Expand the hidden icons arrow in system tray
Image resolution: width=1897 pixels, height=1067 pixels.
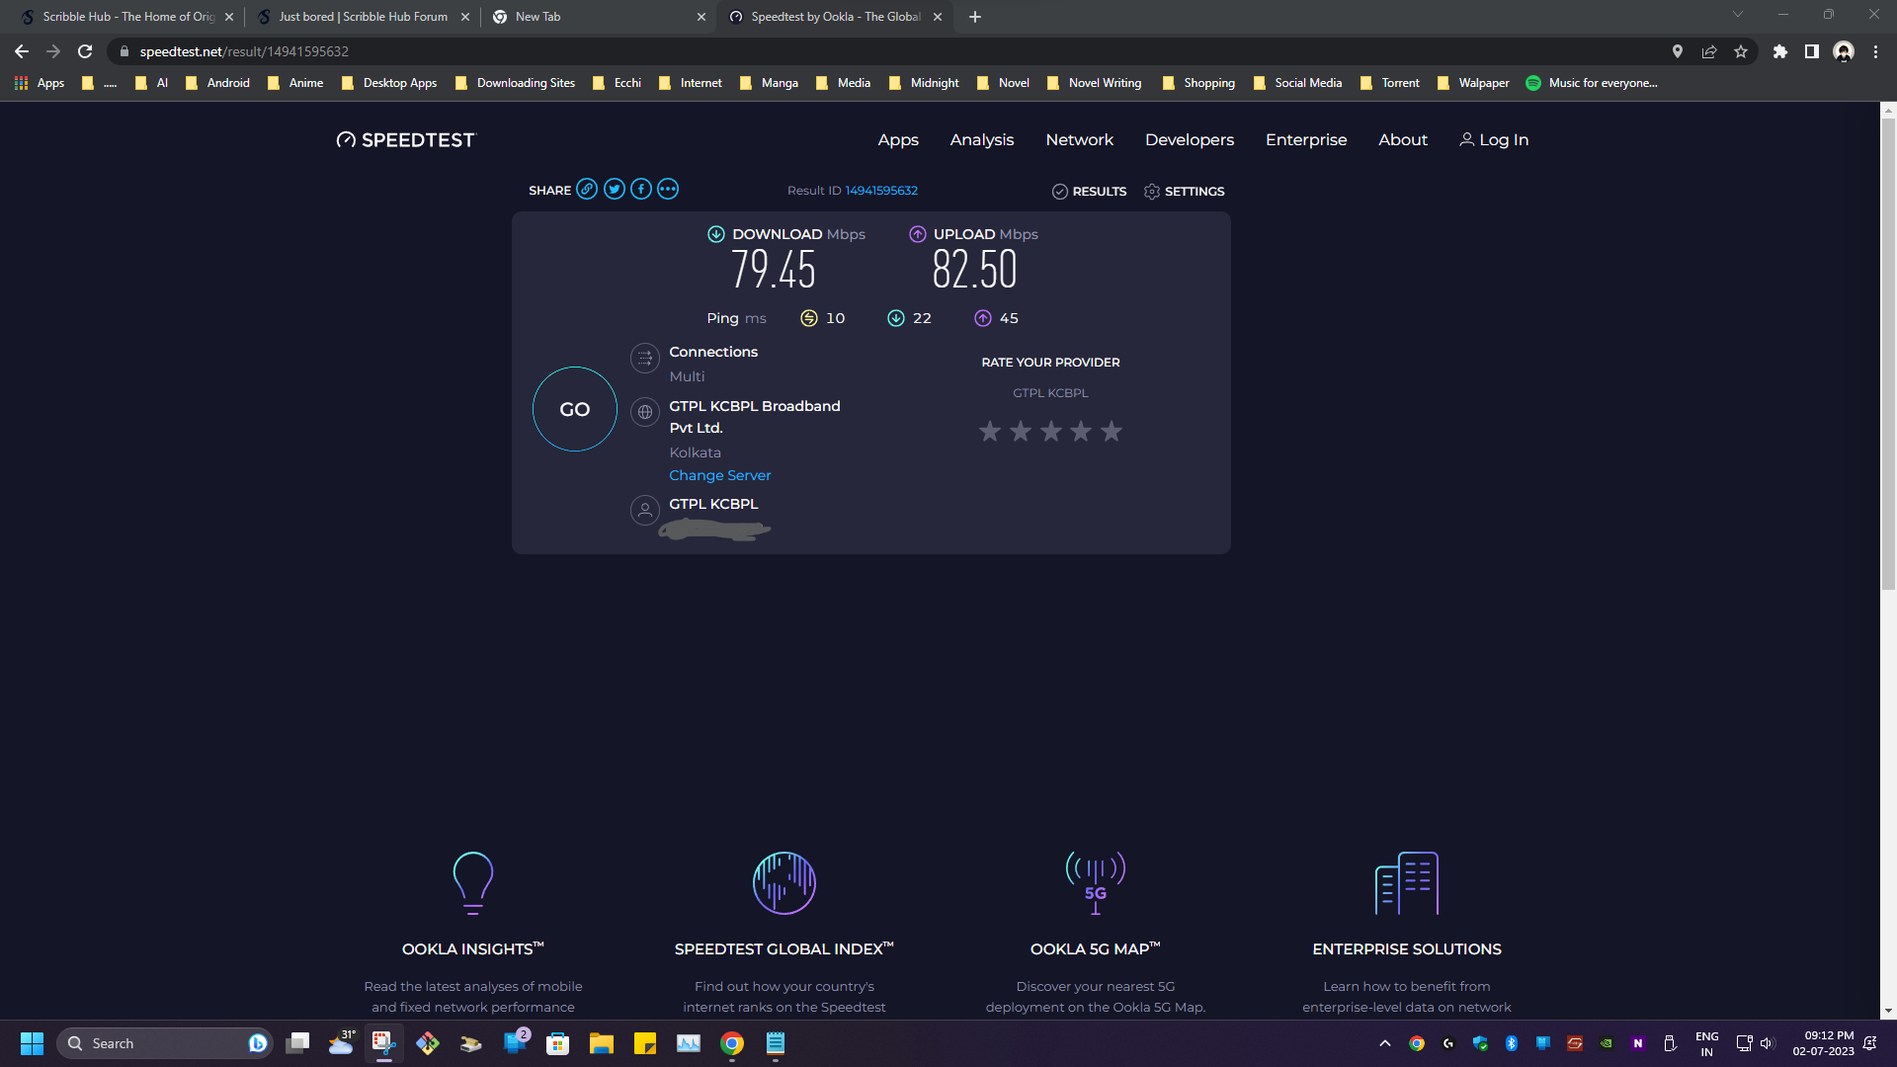1383,1043
